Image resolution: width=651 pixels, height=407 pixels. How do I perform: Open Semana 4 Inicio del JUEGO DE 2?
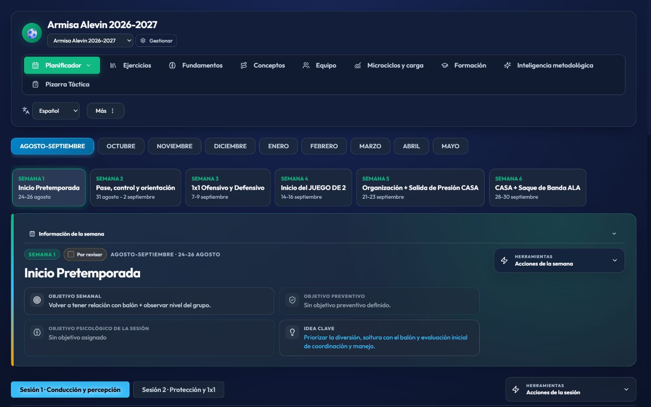point(313,187)
